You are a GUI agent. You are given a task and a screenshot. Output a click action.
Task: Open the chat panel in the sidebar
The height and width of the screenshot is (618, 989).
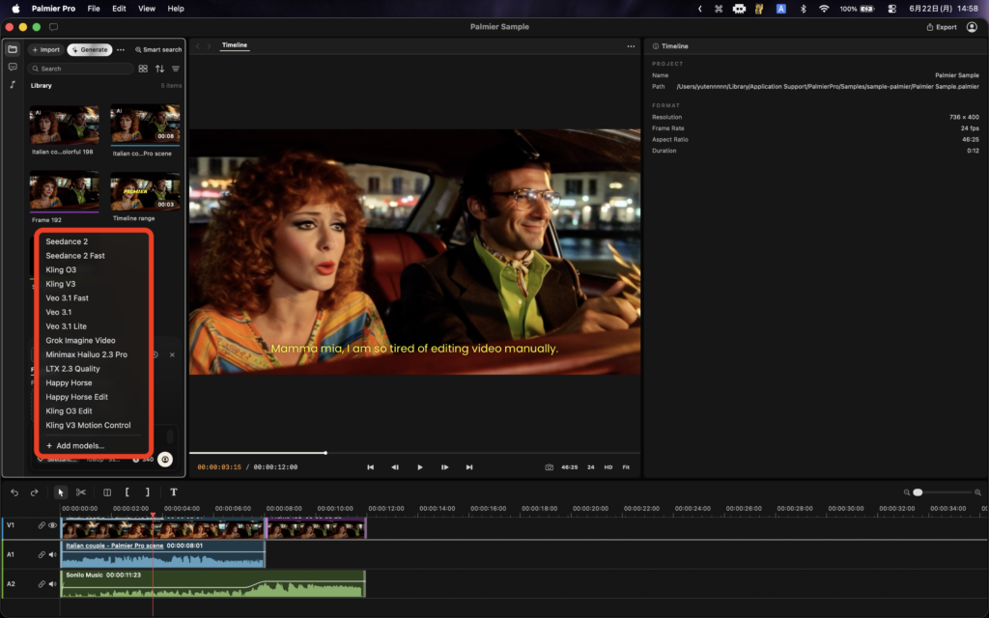[12, 67]
